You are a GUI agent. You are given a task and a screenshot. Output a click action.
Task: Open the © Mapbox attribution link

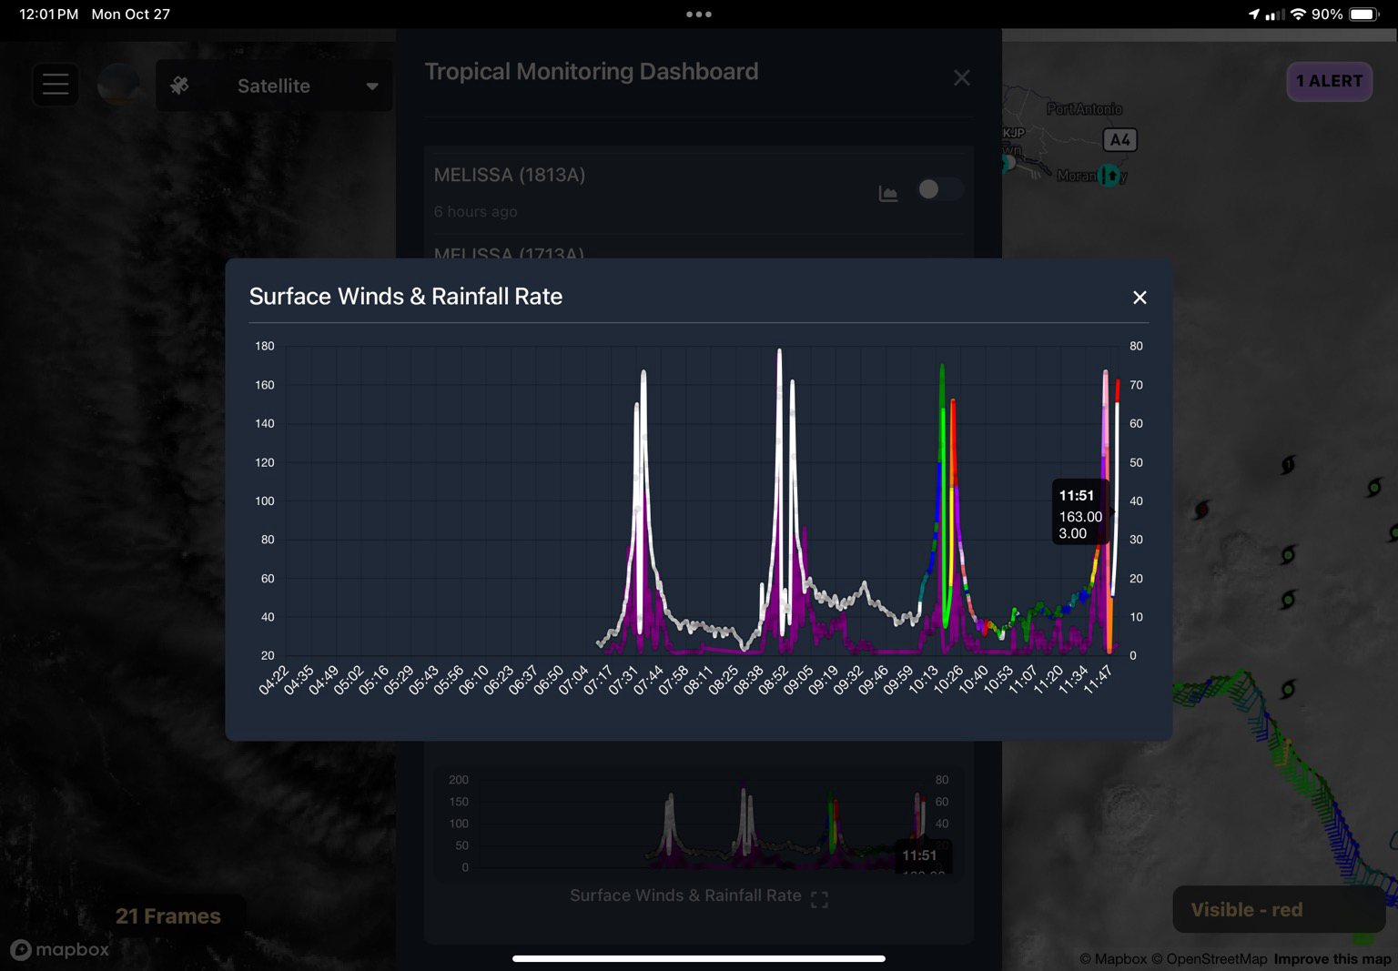coord(1113,959)
